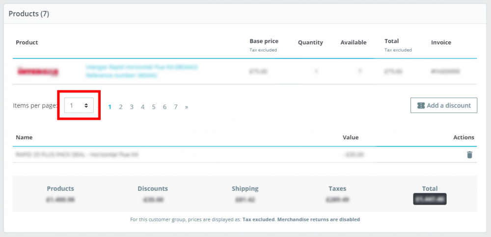Image resolution: width=491 pixels, height=237 pixels.
Task: Delete the discount with trash icon
Action: [469, 155]
